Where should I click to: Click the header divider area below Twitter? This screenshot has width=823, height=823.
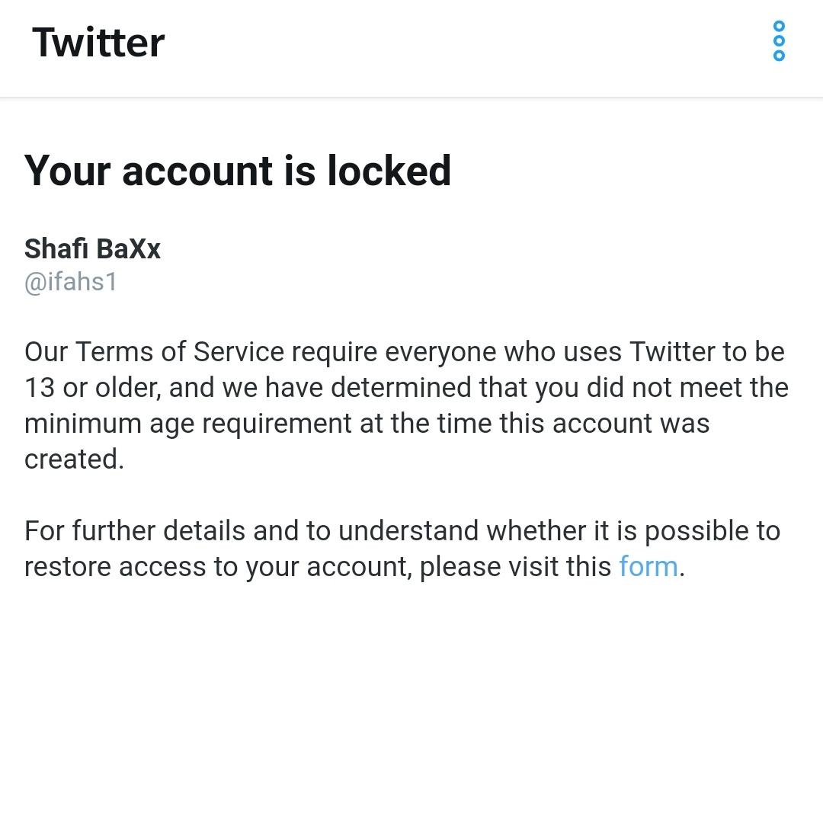(x=411, y=97)
